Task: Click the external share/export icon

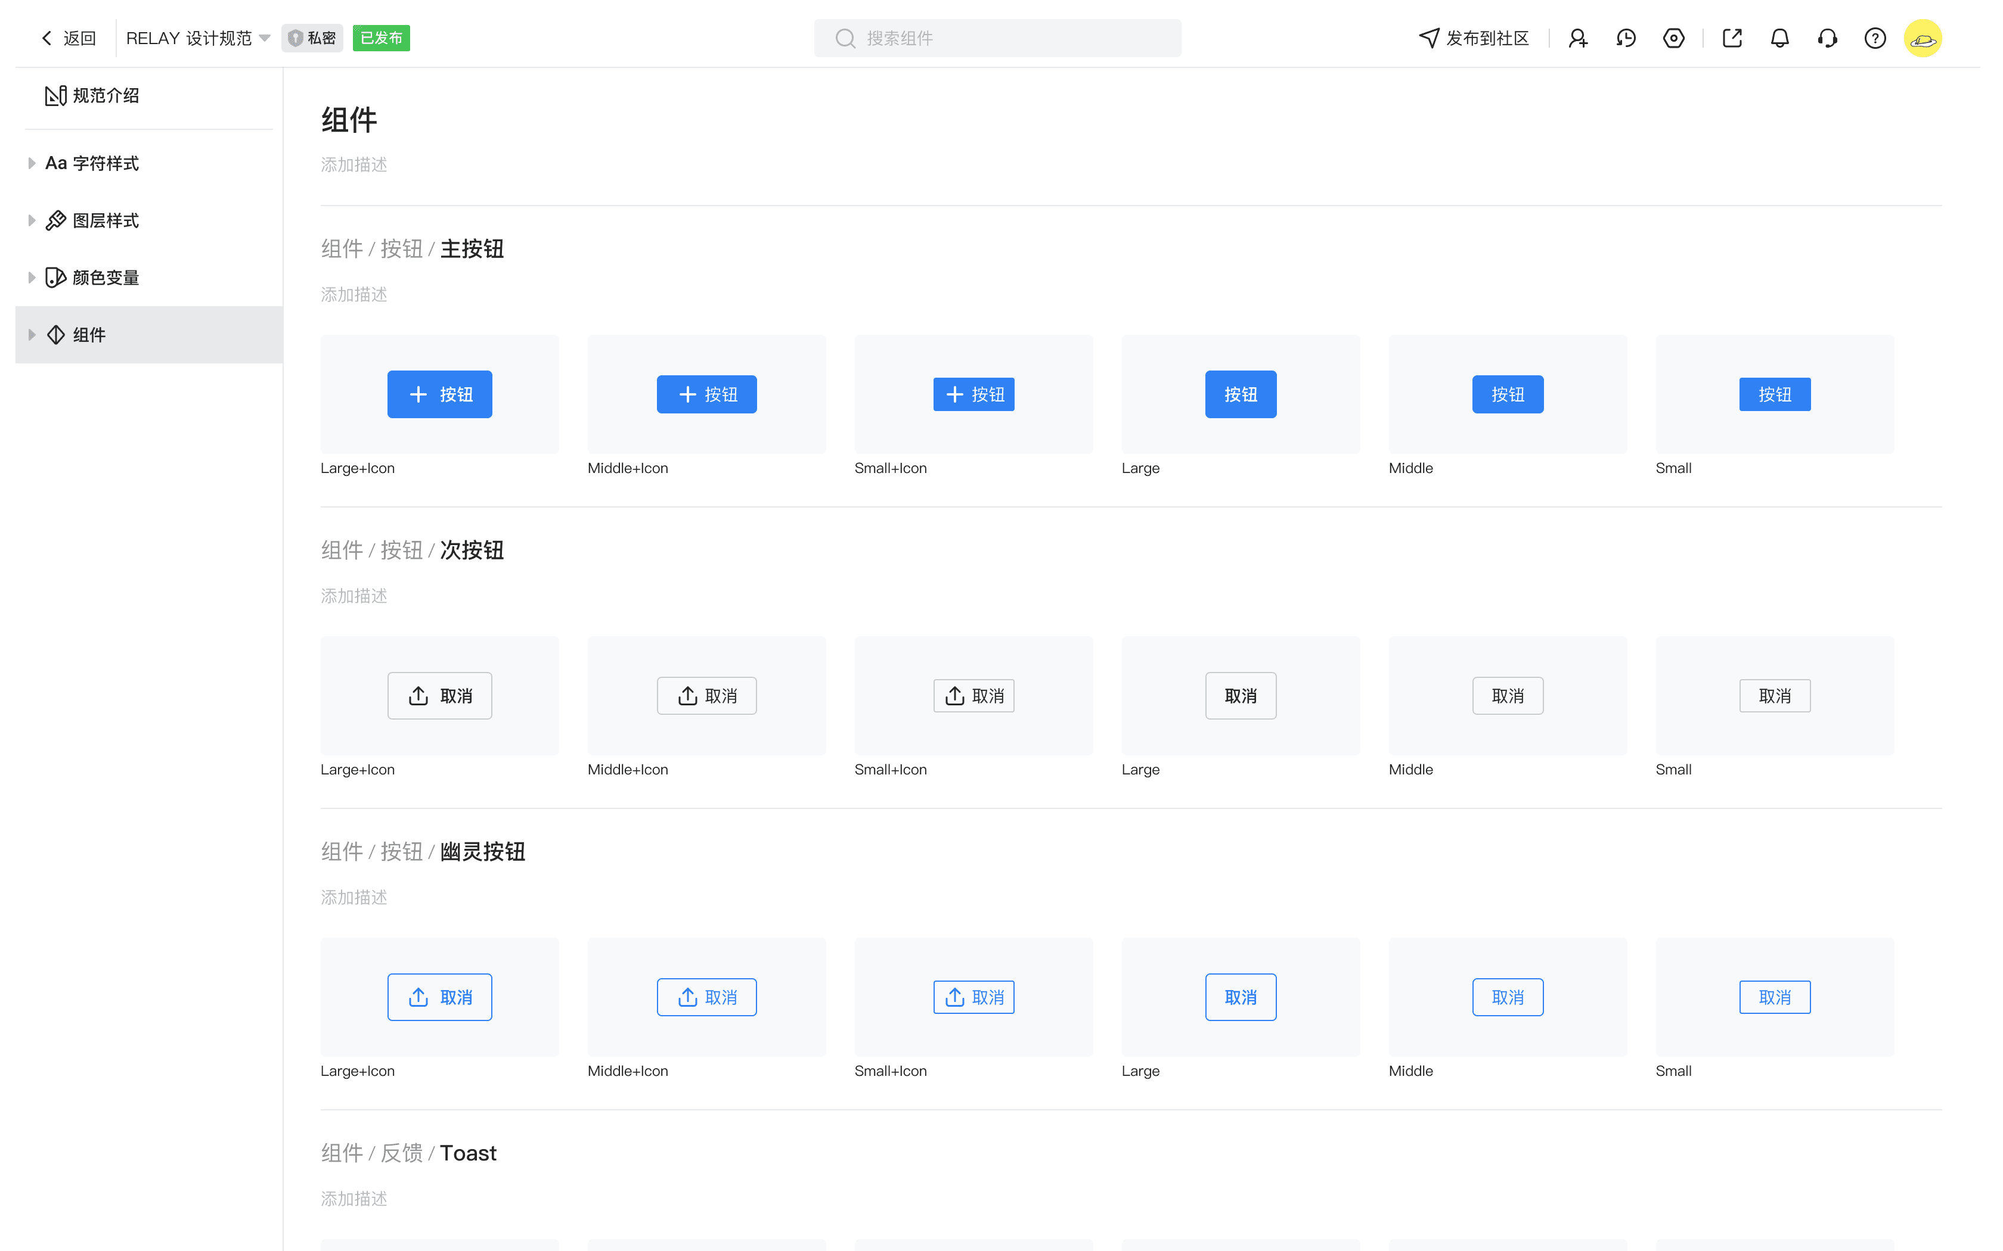Action: point(1732,38)
